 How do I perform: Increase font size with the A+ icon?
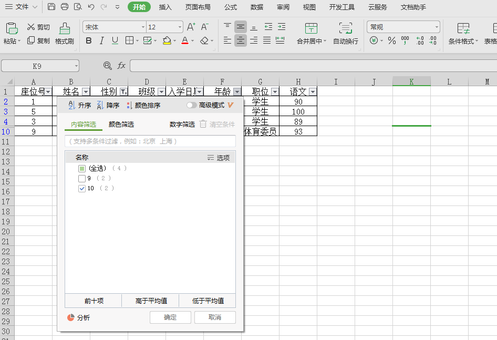(x=191, y=27)
